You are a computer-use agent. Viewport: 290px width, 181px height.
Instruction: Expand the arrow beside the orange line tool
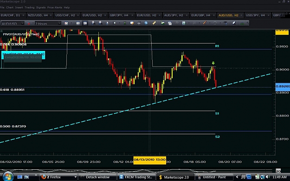point(210,23)
